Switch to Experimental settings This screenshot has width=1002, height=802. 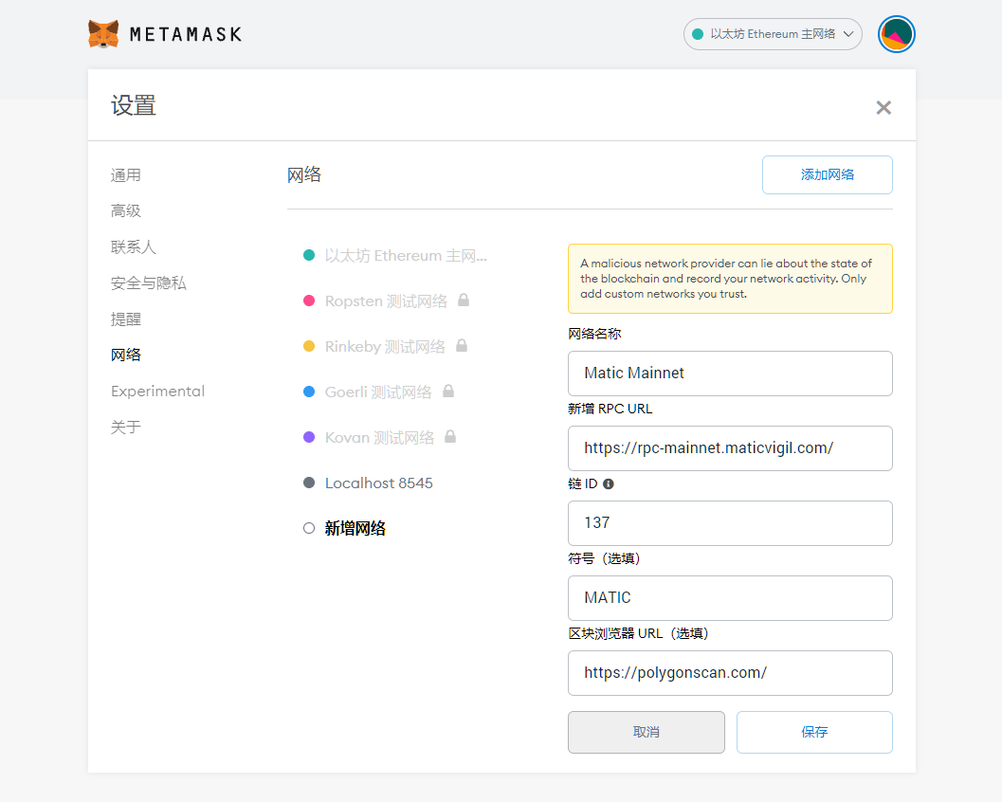[157, 392]
